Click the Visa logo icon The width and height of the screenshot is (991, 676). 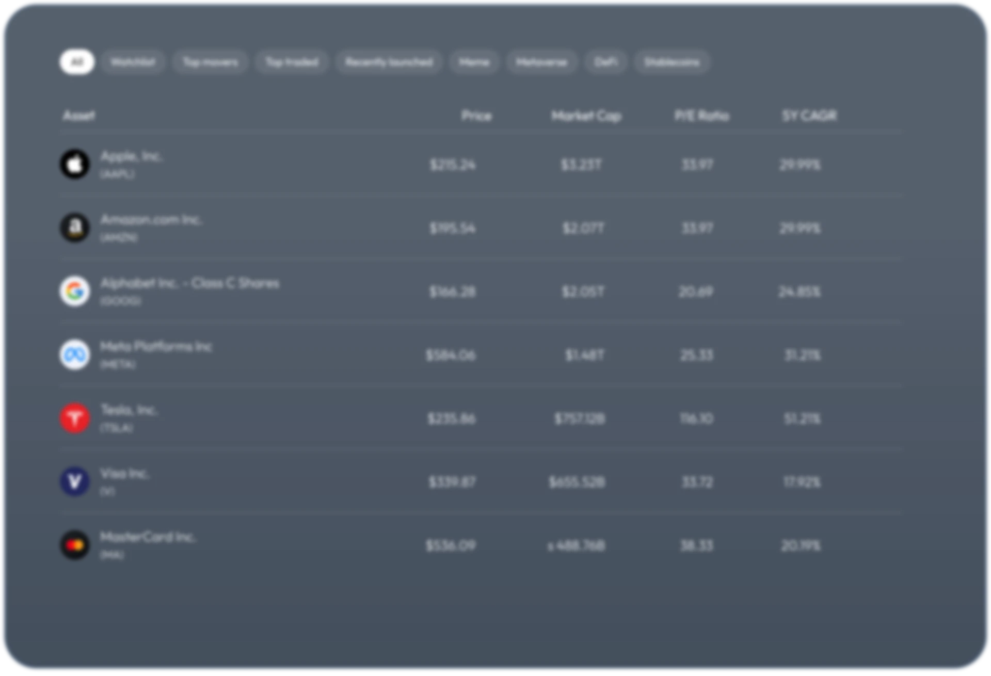(75, 482)
